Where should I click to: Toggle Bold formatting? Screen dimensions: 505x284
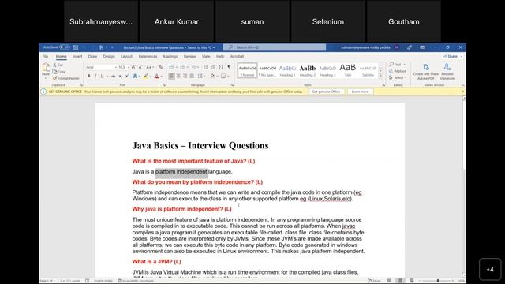click(89, 76)
